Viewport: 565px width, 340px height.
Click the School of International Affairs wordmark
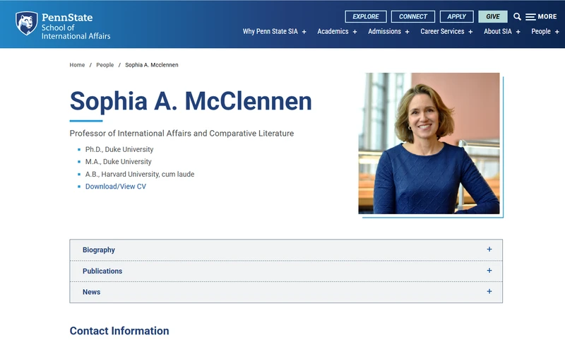pos(76,32)
